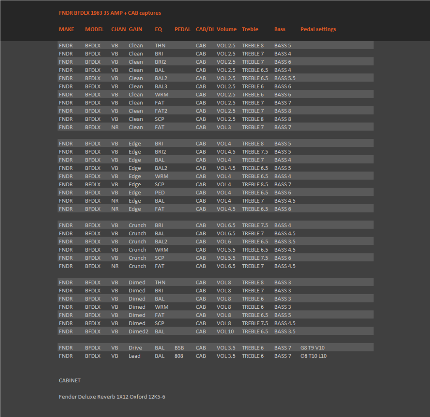Select the THN cell in the Clean rows
This screenshot has width=430, height=417.
point(160,45)
